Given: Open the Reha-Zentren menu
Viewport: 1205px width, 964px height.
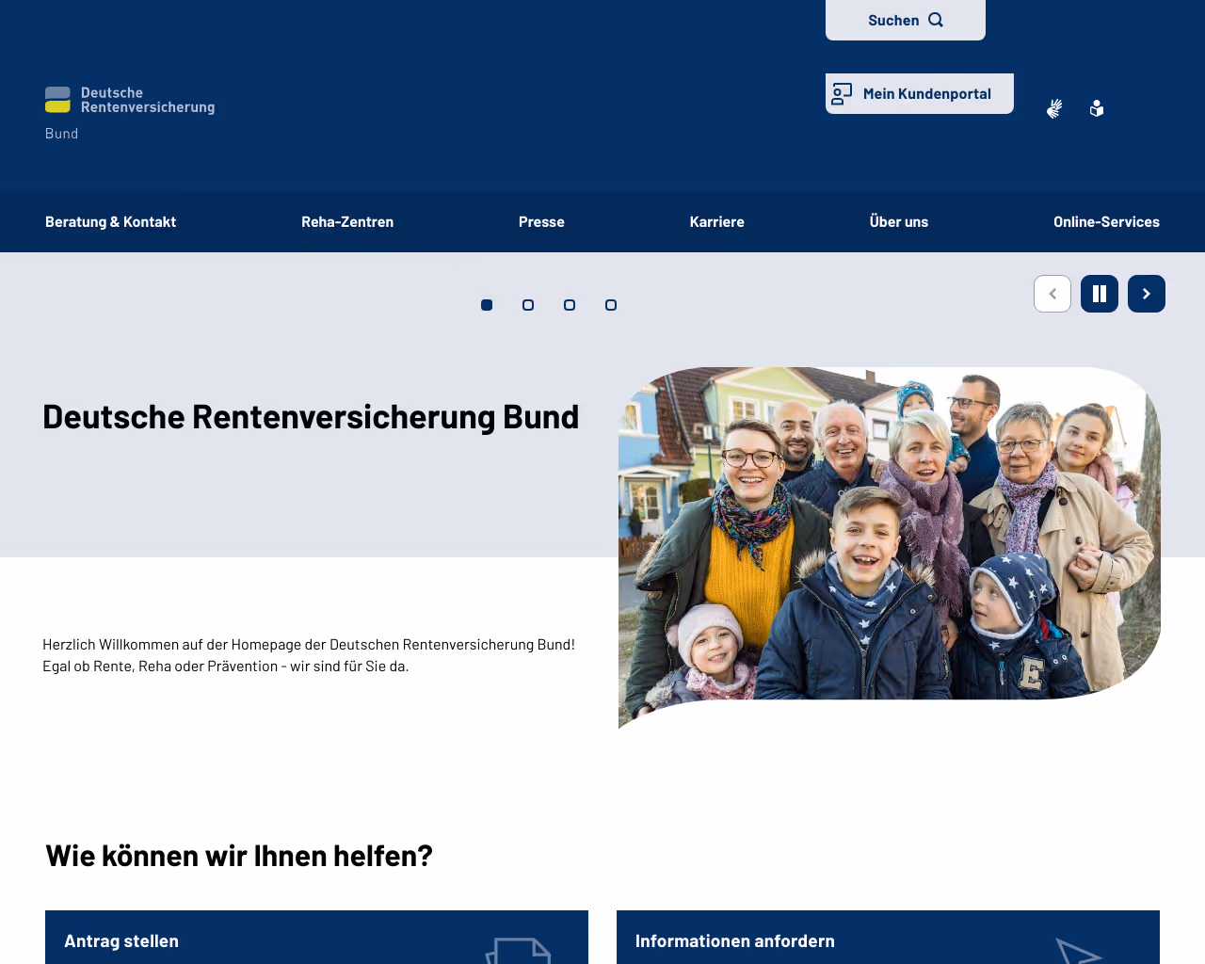Looking at the screenshot, I should point(347,222).
